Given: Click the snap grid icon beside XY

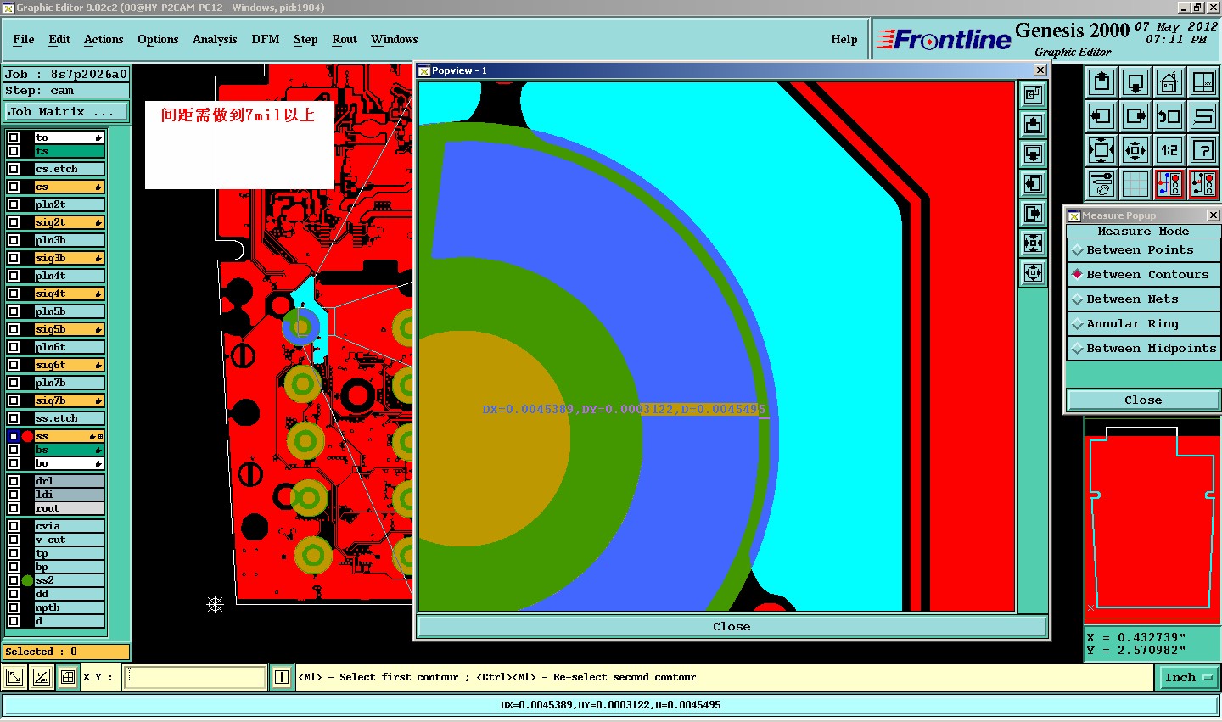Looking at the screenshot, I should 67,677.
